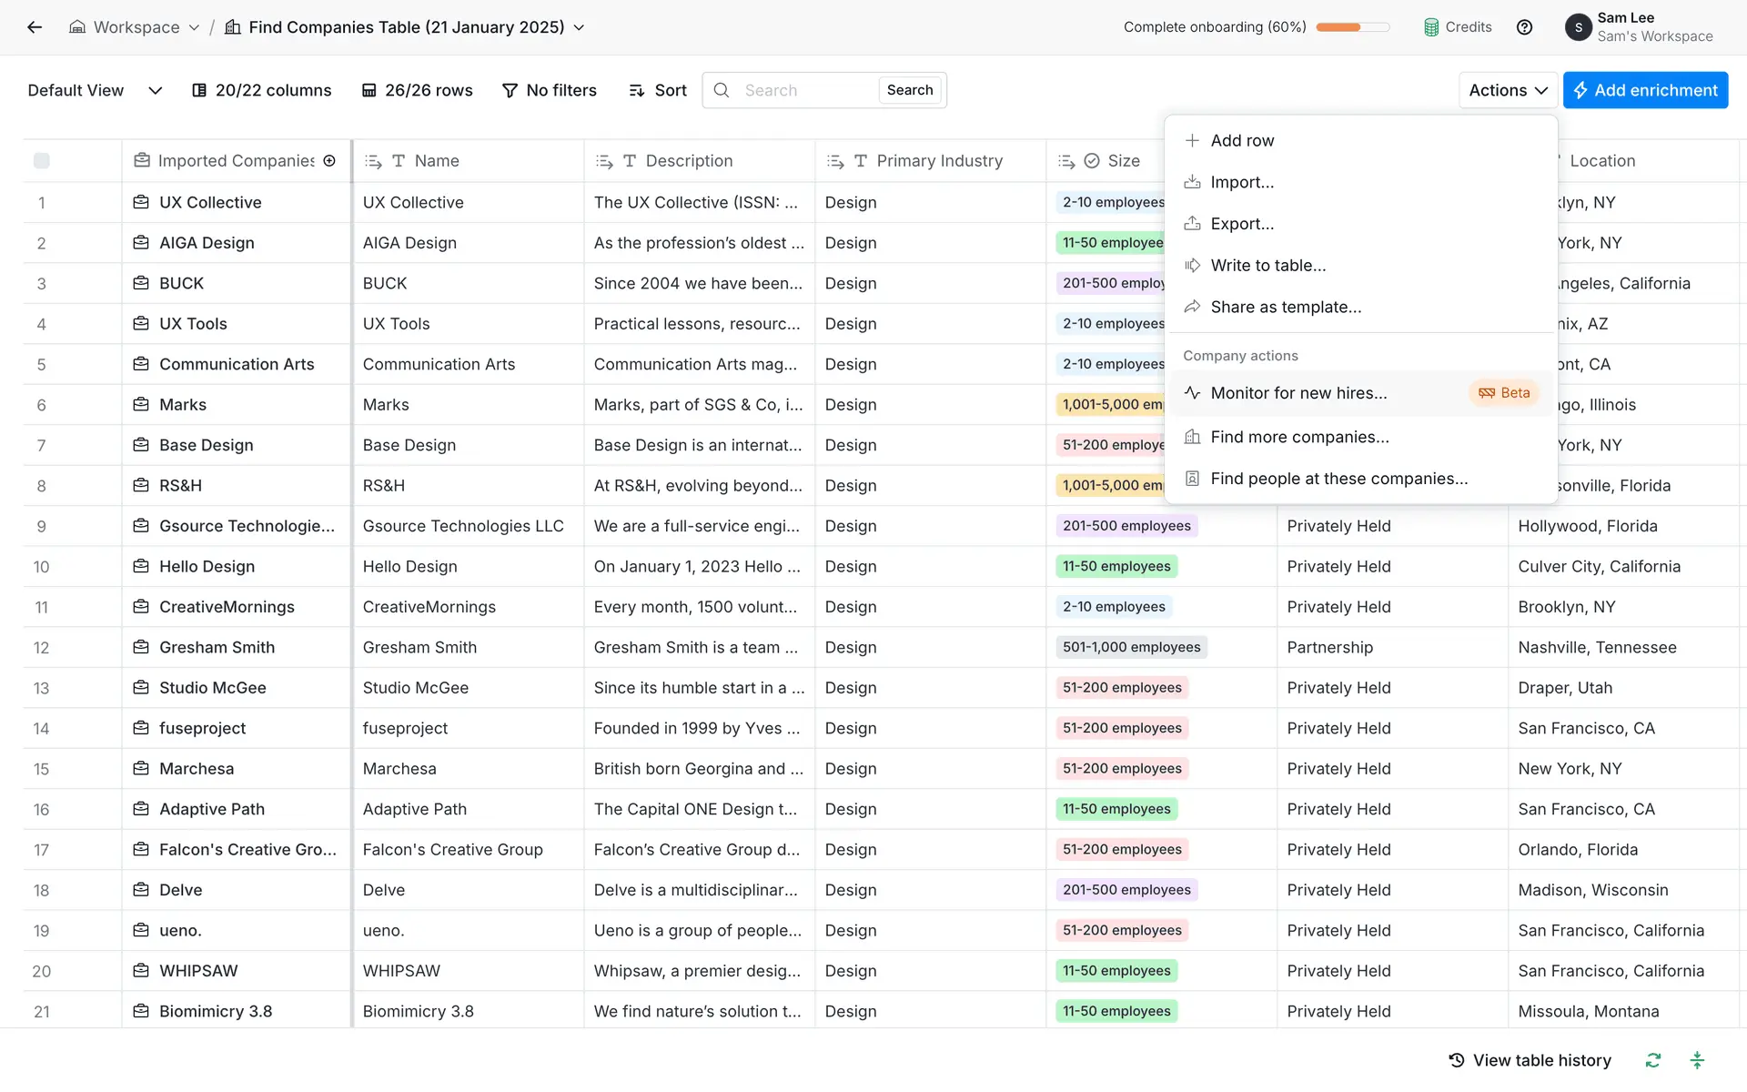The width and height of the screenshot is (1747, 1092).
Task: Click View table history clock icon
Action: [1457, 1060]
